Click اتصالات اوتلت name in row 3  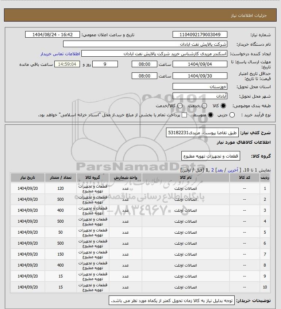coord(185,211)
